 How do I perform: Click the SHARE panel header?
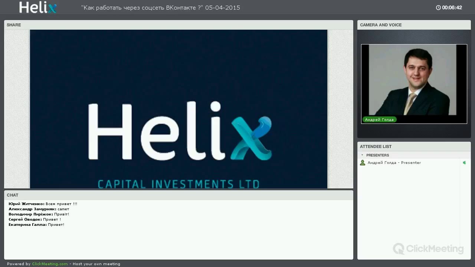point(178,25)
